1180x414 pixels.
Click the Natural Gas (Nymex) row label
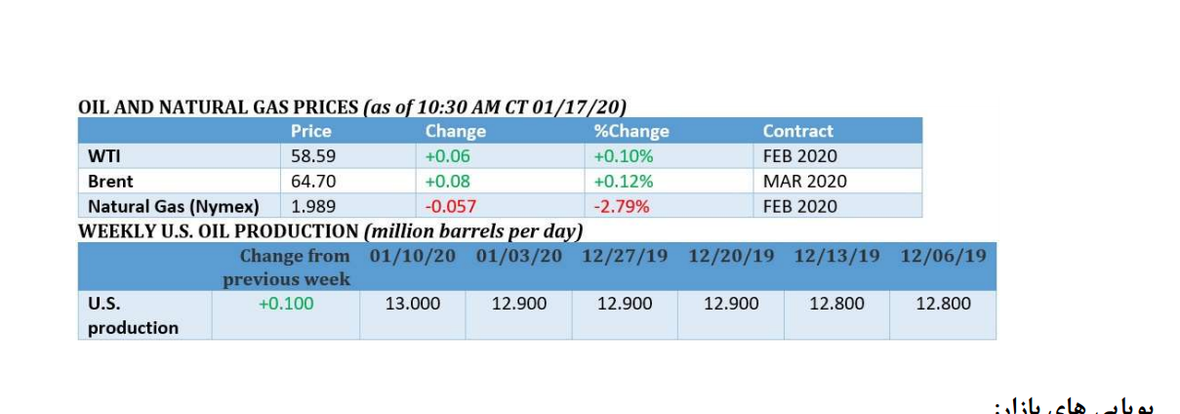click(173, 207)
